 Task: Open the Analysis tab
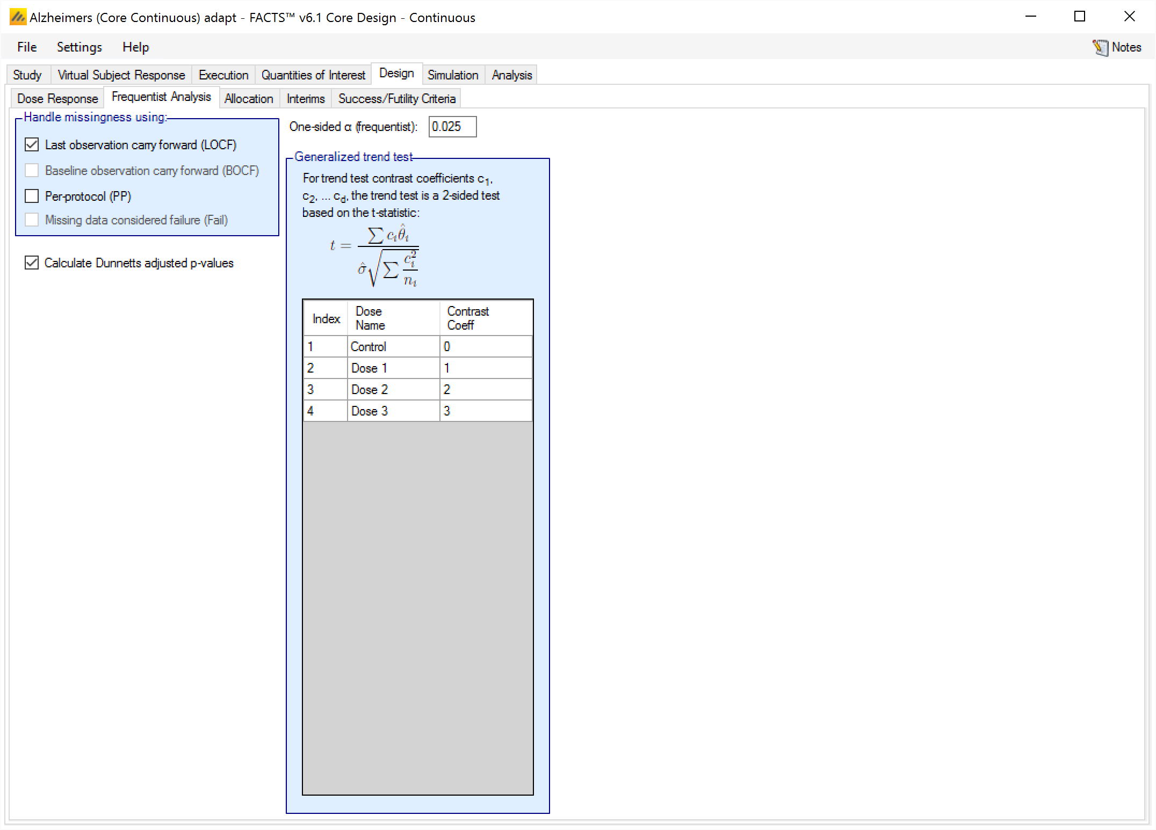[x=511, y=75]
